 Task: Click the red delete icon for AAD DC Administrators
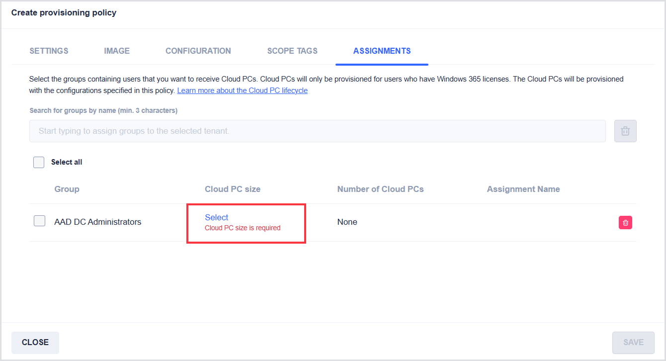tap(625, 222)
